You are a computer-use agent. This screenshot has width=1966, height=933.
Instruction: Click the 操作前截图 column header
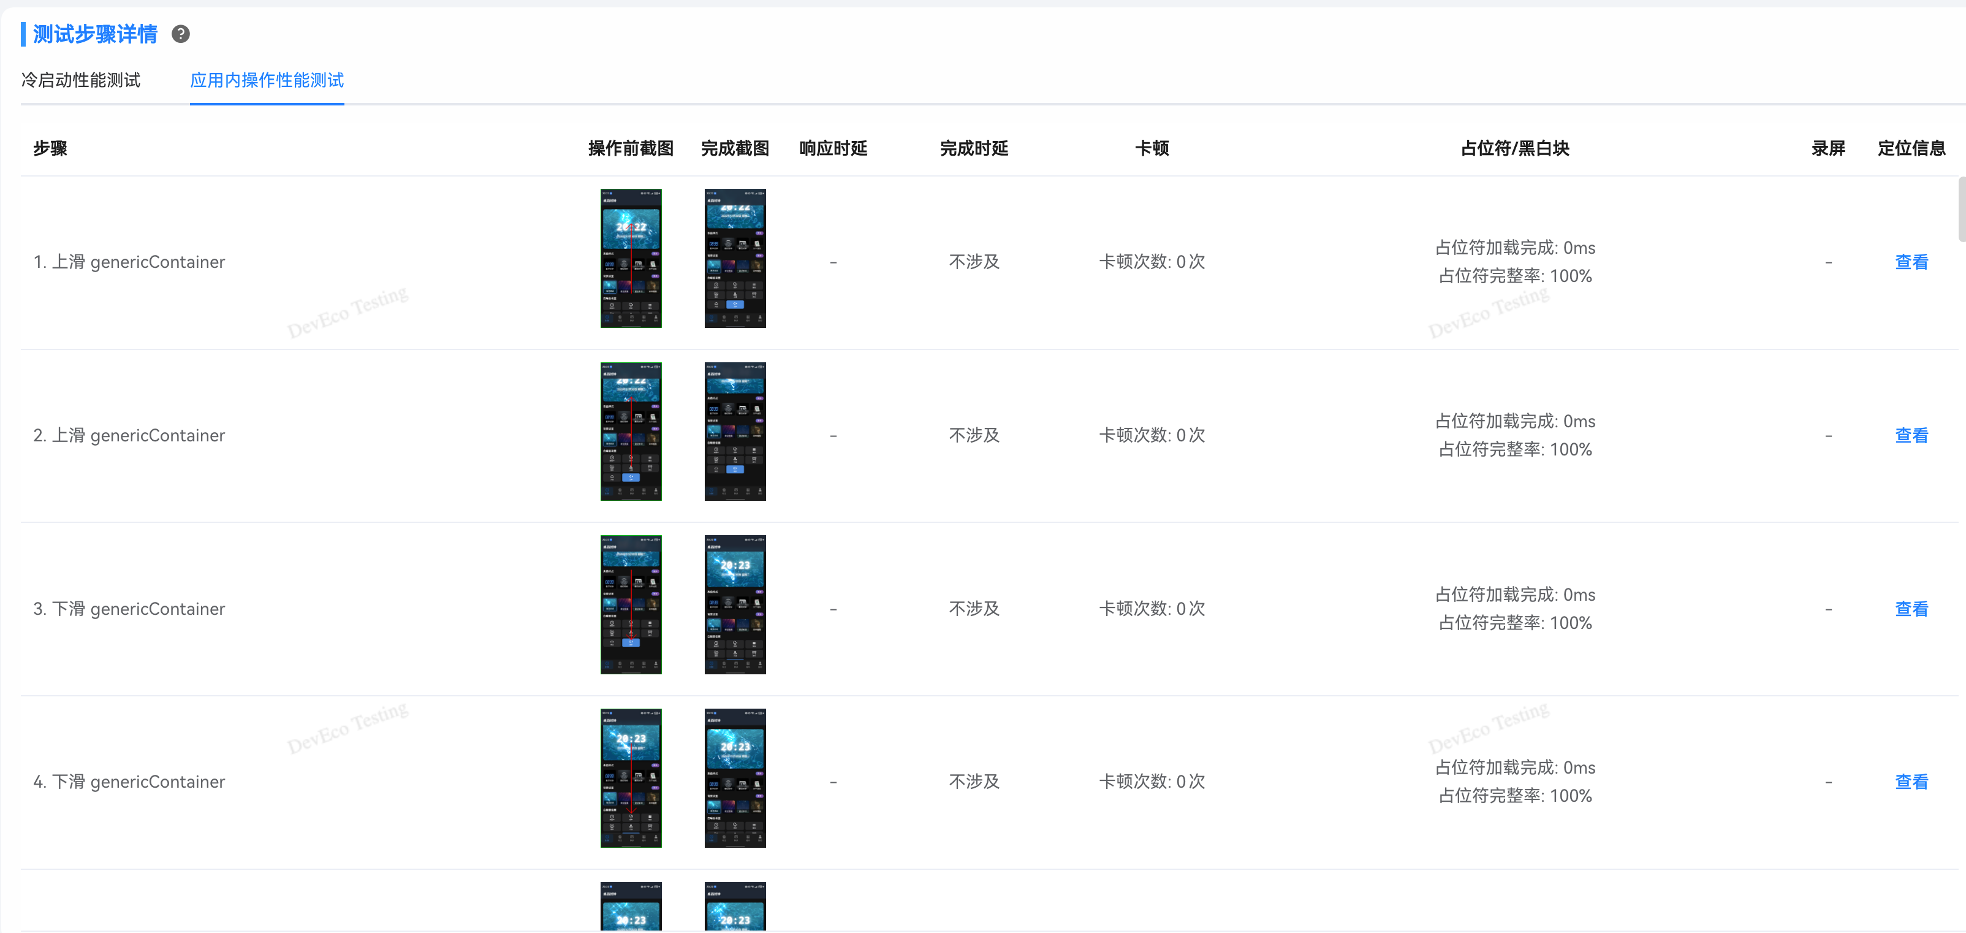[x=631, y=148]
